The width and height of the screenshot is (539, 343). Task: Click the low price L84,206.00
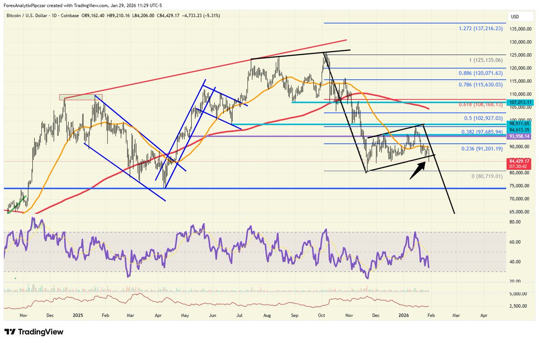[143, 15]
